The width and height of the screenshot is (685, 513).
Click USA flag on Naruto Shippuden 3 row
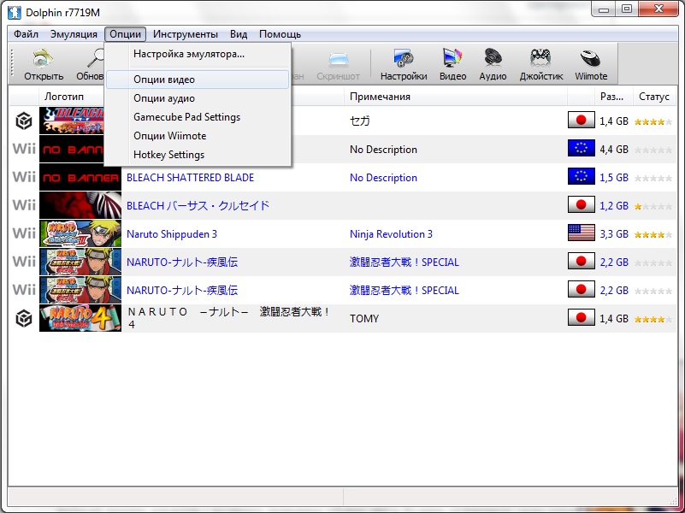coord(581,233)
